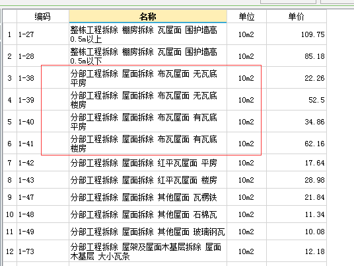Click price cell 11.34
354x266 pixels.
(x=297, y=214)
